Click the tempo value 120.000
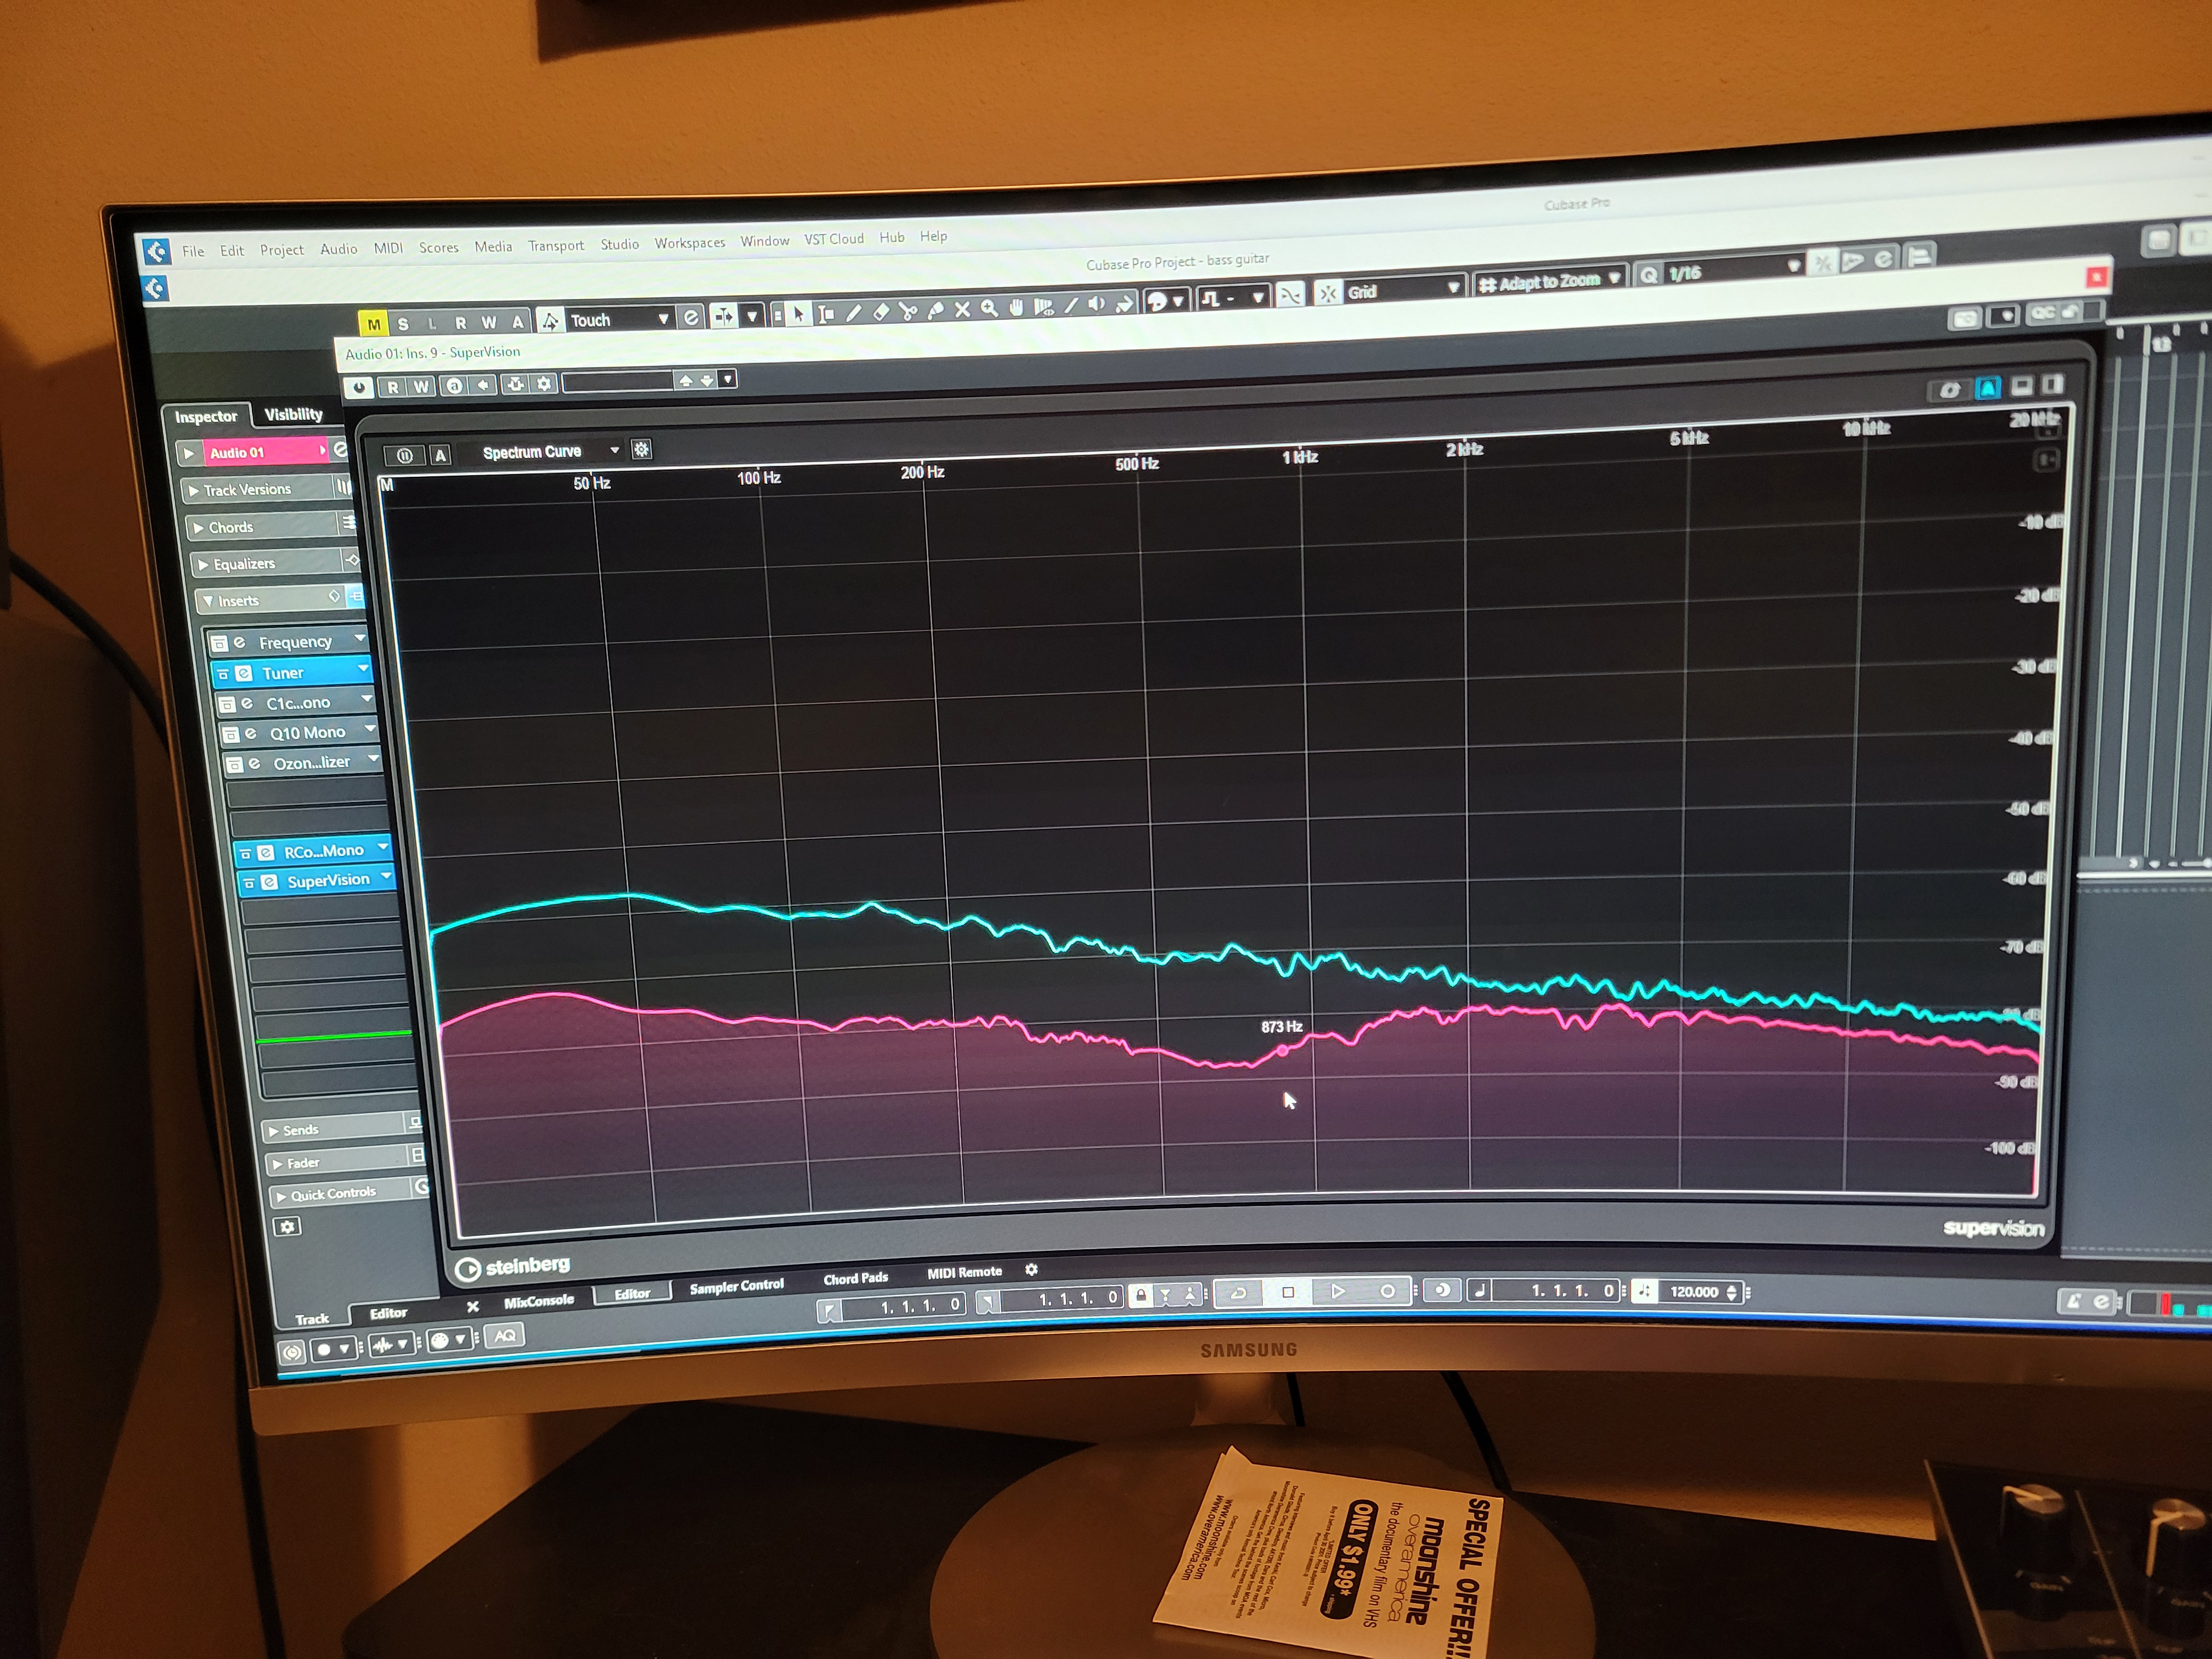This screenshot has width=2212, height=1659. point(1694,1291)
